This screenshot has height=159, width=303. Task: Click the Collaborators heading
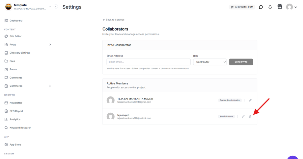[x=115, y=29]
